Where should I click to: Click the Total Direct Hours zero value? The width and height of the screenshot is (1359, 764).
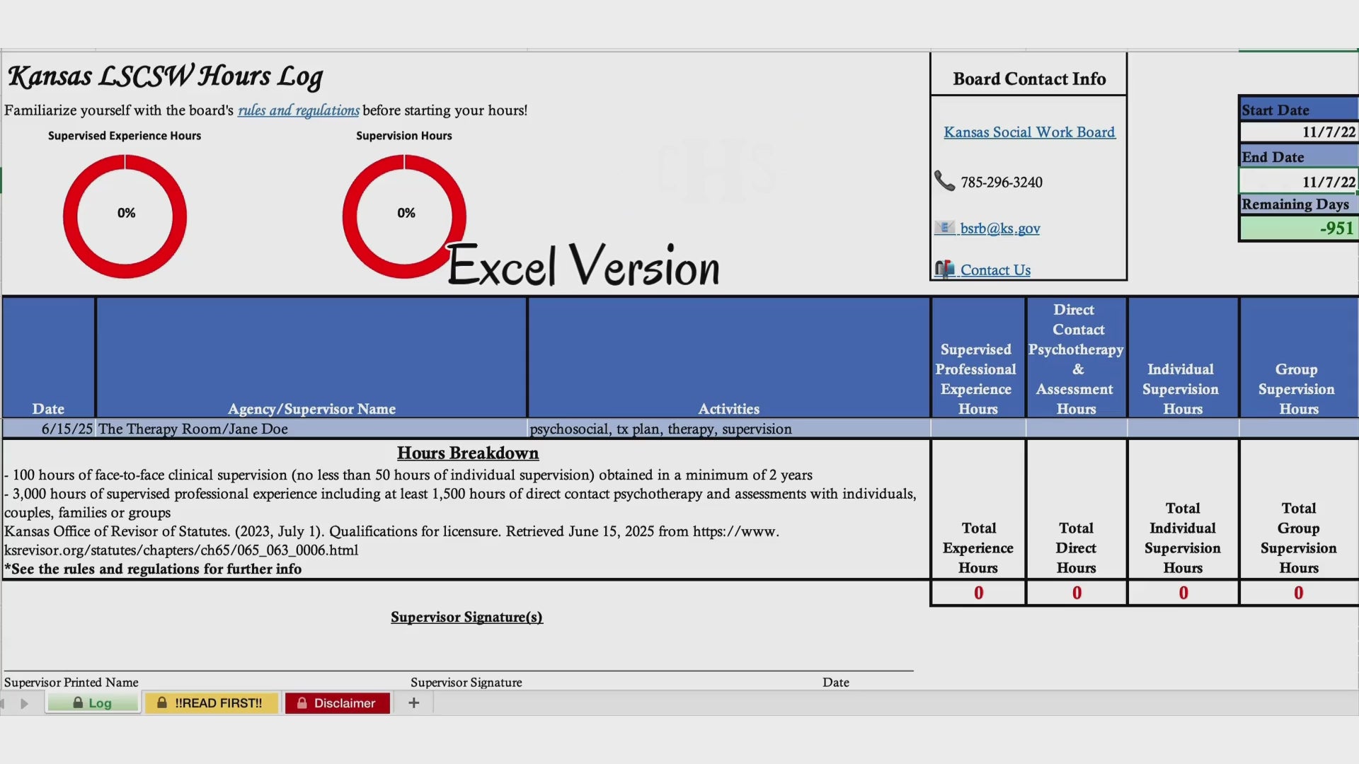[1077, 593]
